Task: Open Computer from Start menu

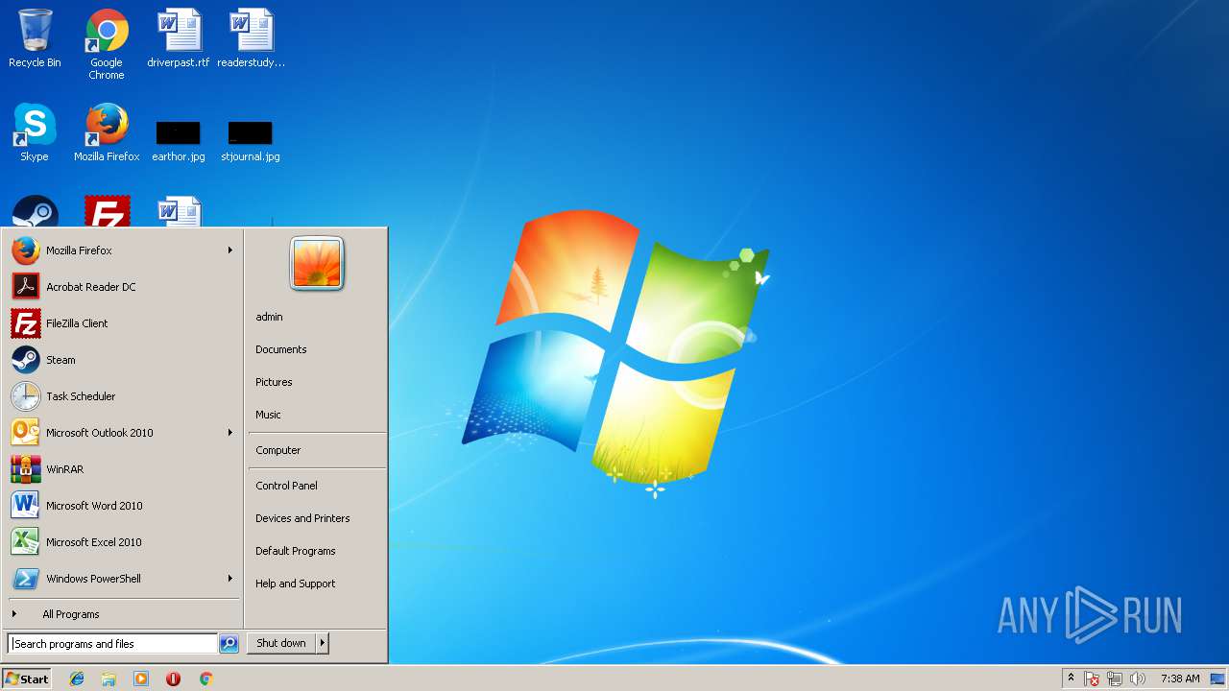Action: (x=317, y=450)
